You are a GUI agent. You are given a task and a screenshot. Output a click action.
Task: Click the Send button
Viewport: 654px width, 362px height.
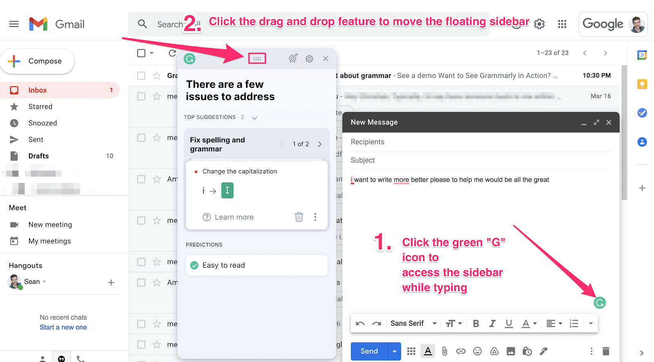point(370,351)
